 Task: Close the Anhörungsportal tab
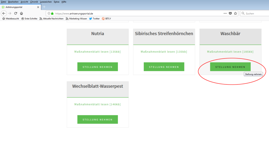pyautogui.click(x=38, y=7)
